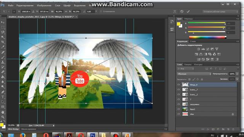Hide the Wings_8 layer
This screenshot has height=137, width=244.
[178, 85]
